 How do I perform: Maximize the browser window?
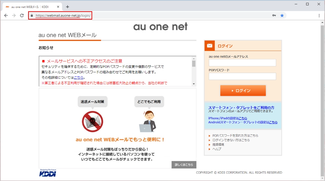pyautogui.click(x=307, y=4)
